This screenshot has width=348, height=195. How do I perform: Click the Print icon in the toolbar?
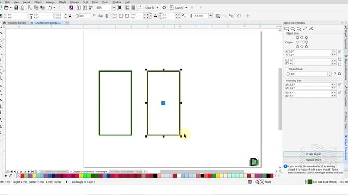pos(22,8)
